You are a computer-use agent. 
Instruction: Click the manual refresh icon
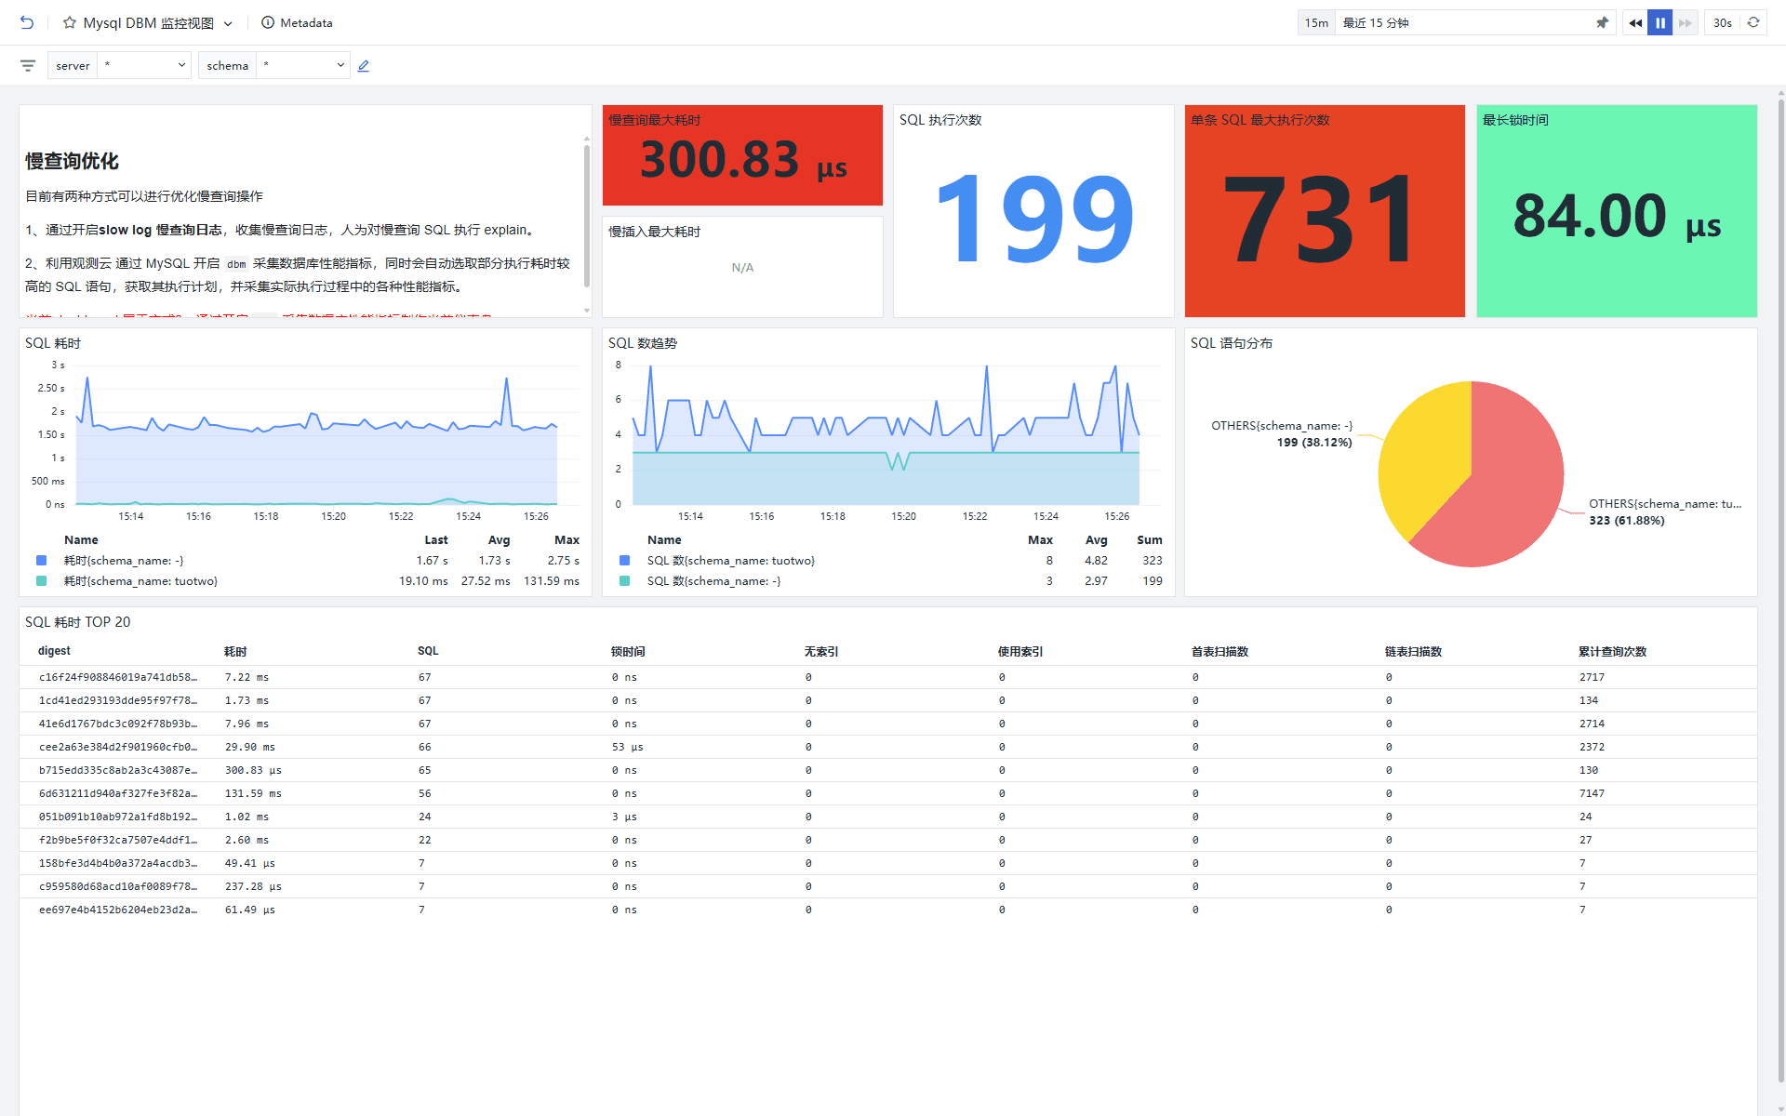pyautogui.click(x=1753, y=22)
